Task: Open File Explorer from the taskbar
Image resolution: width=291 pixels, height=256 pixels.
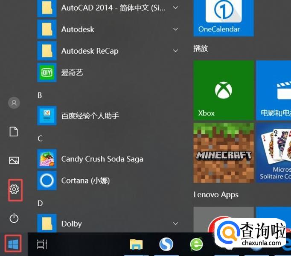Action: (x=136, y=244)
